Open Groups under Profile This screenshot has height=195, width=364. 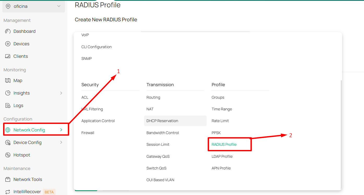pos(218,97)
